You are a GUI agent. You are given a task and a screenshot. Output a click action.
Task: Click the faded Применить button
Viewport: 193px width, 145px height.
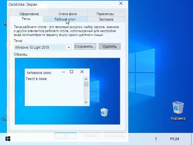[114, 136]
